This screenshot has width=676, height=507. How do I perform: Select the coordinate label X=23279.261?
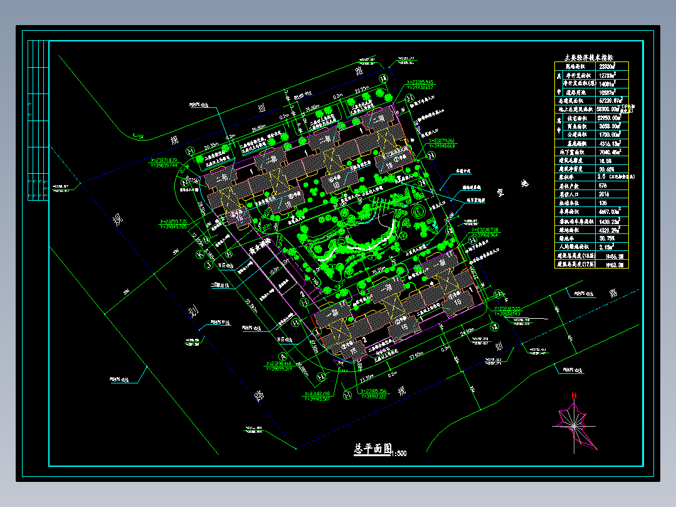coord(442,141)
